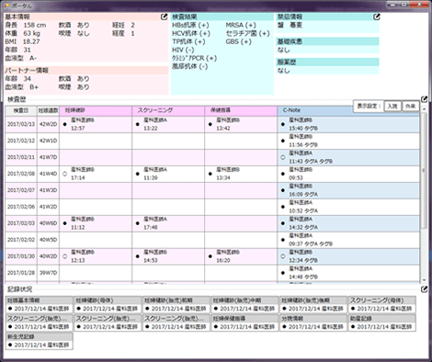The width and height of the screenshot is (432, 362).
Task: Open the スクリーニング(母体) record card
Action: 382,305
